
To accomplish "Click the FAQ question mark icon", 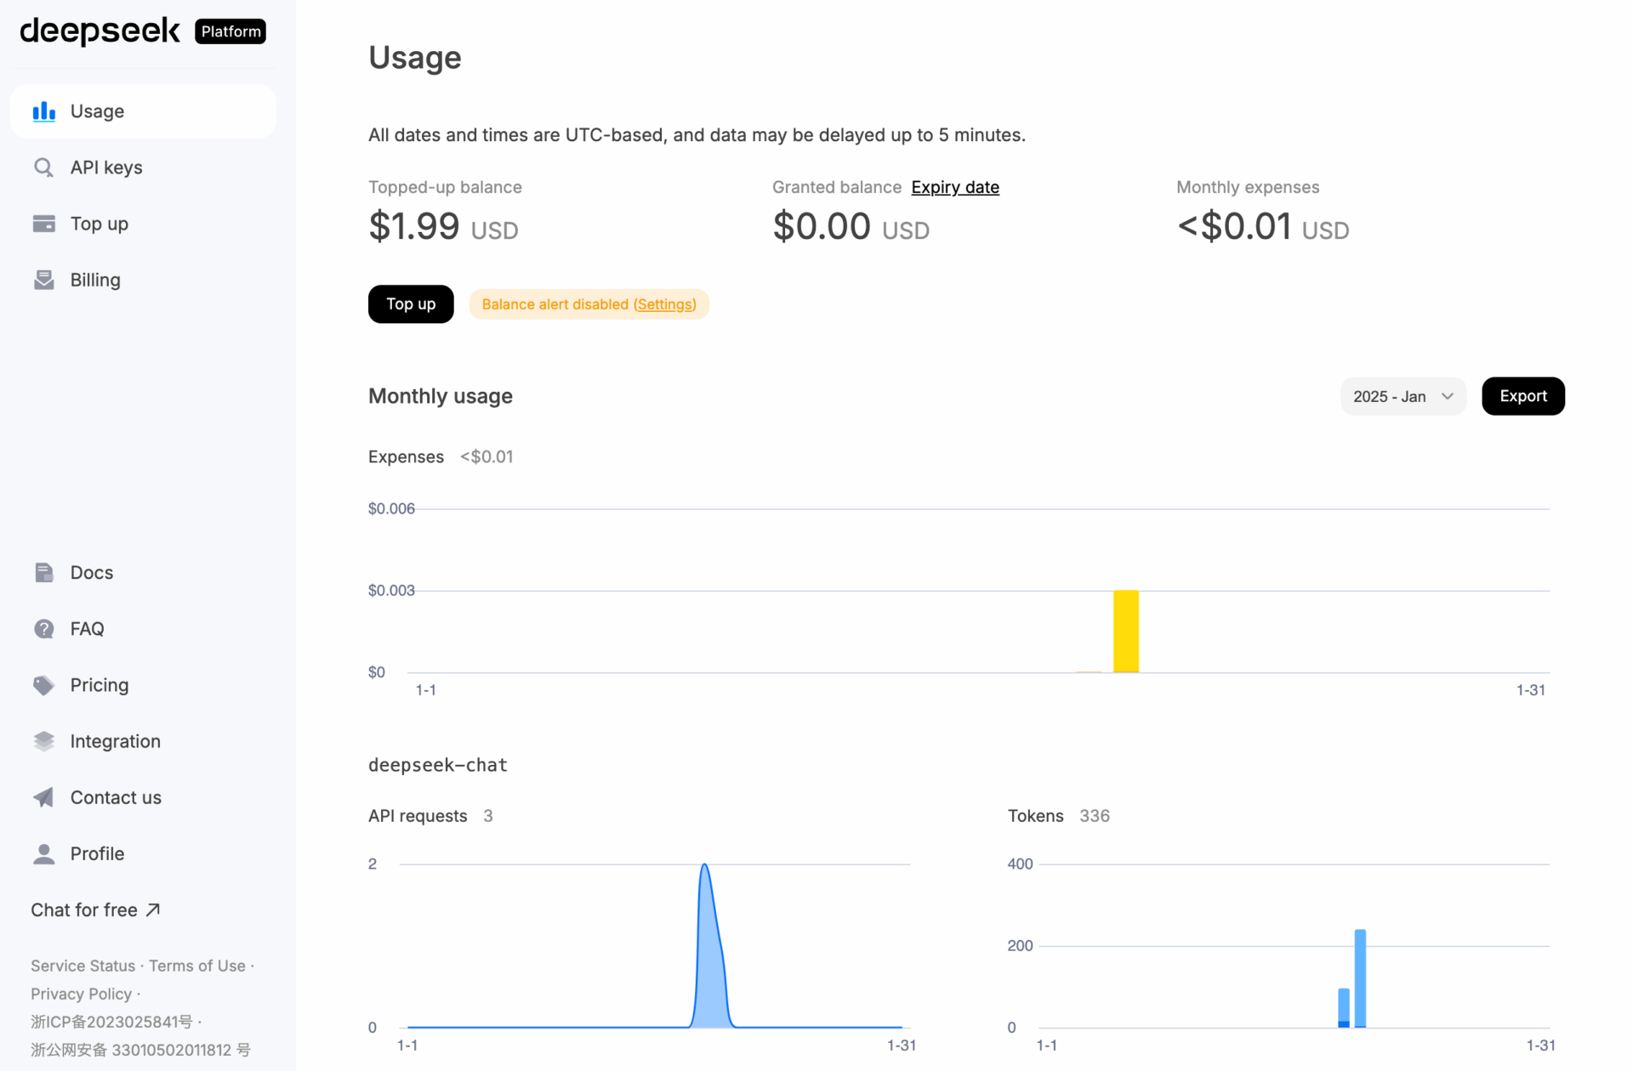I will tap(43, 628).
